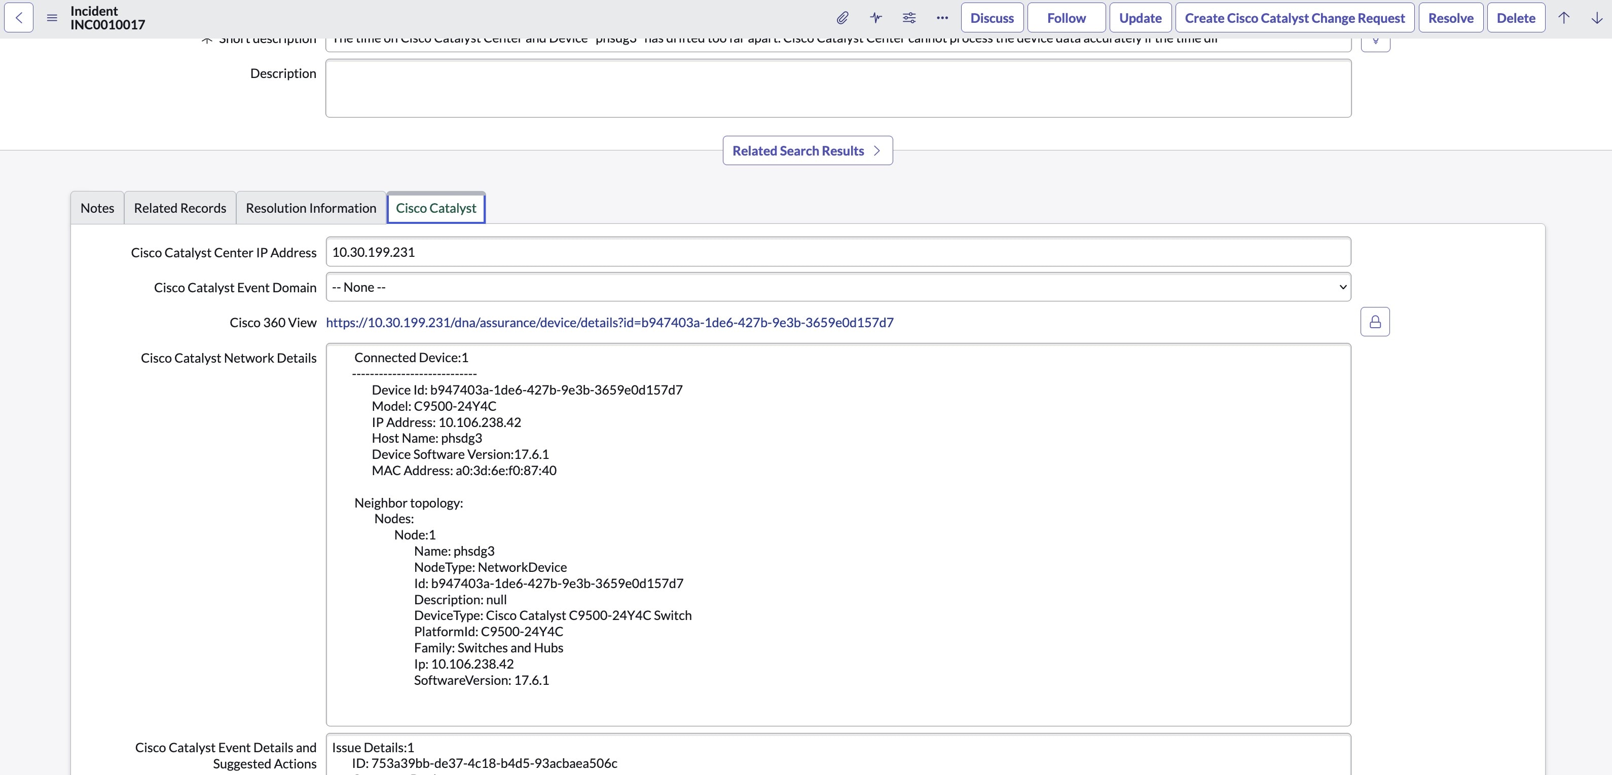Open the personalize form sliders icon

[x=908, y=18]
